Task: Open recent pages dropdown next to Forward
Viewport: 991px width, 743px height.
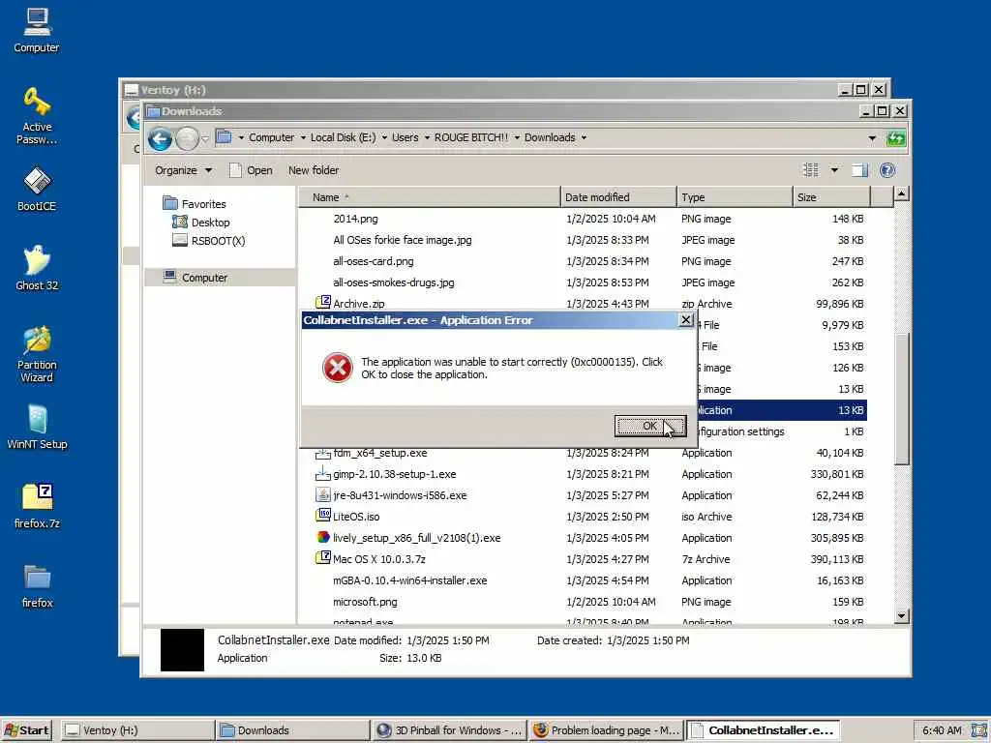Action: pos(205,139)
